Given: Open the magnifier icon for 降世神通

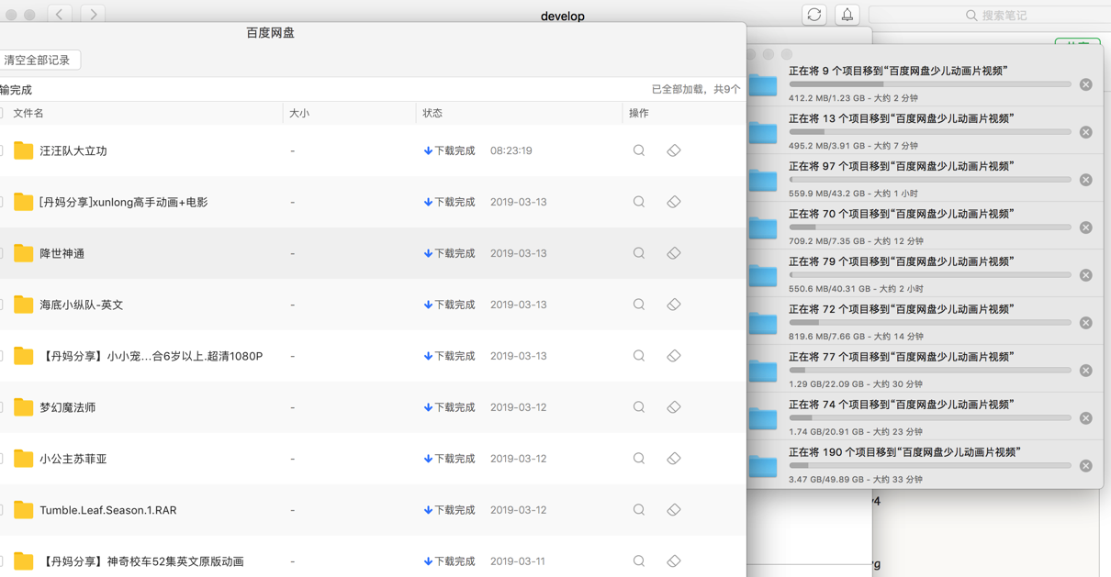Looking at the screenshot, I should tap(639, 253).
